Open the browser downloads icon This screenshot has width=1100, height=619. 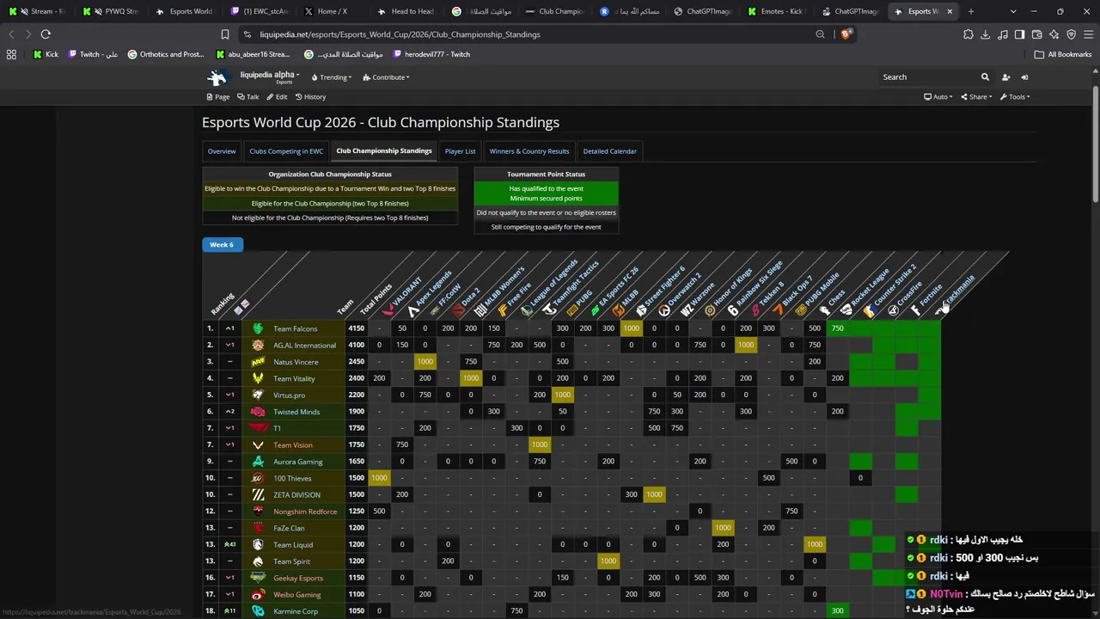point(986,34)
